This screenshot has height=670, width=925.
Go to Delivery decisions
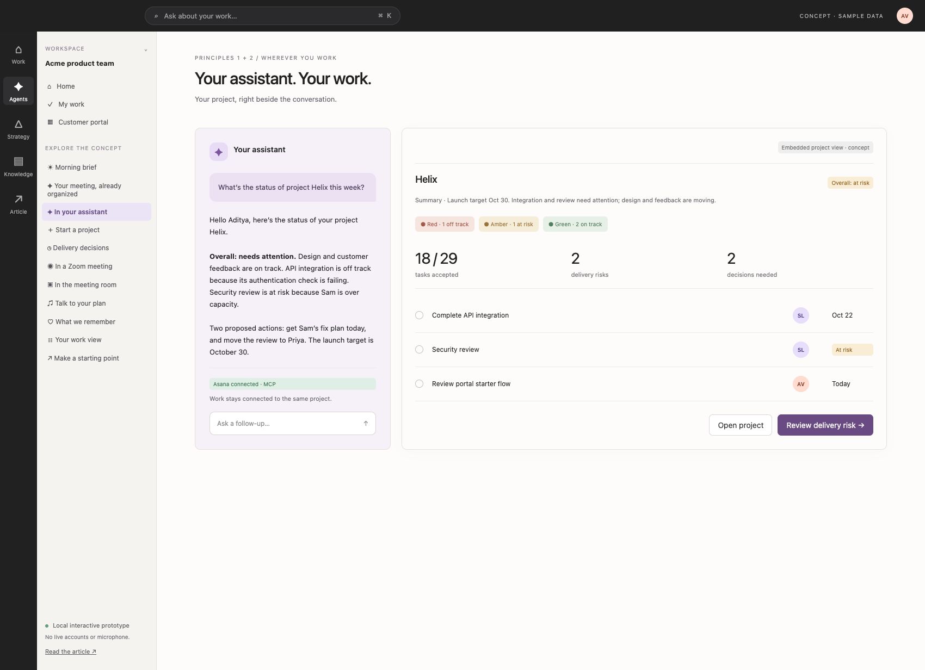pyautogui.click(x=96, y=248)
